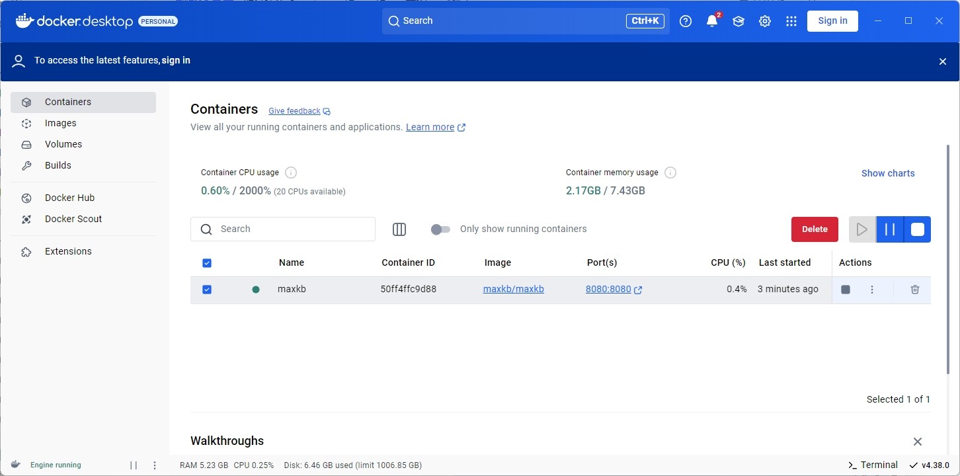The width and height of the screenshot is (960, 476).
Task: Sort by the CPU (%) column header
Action: (728, 262)
